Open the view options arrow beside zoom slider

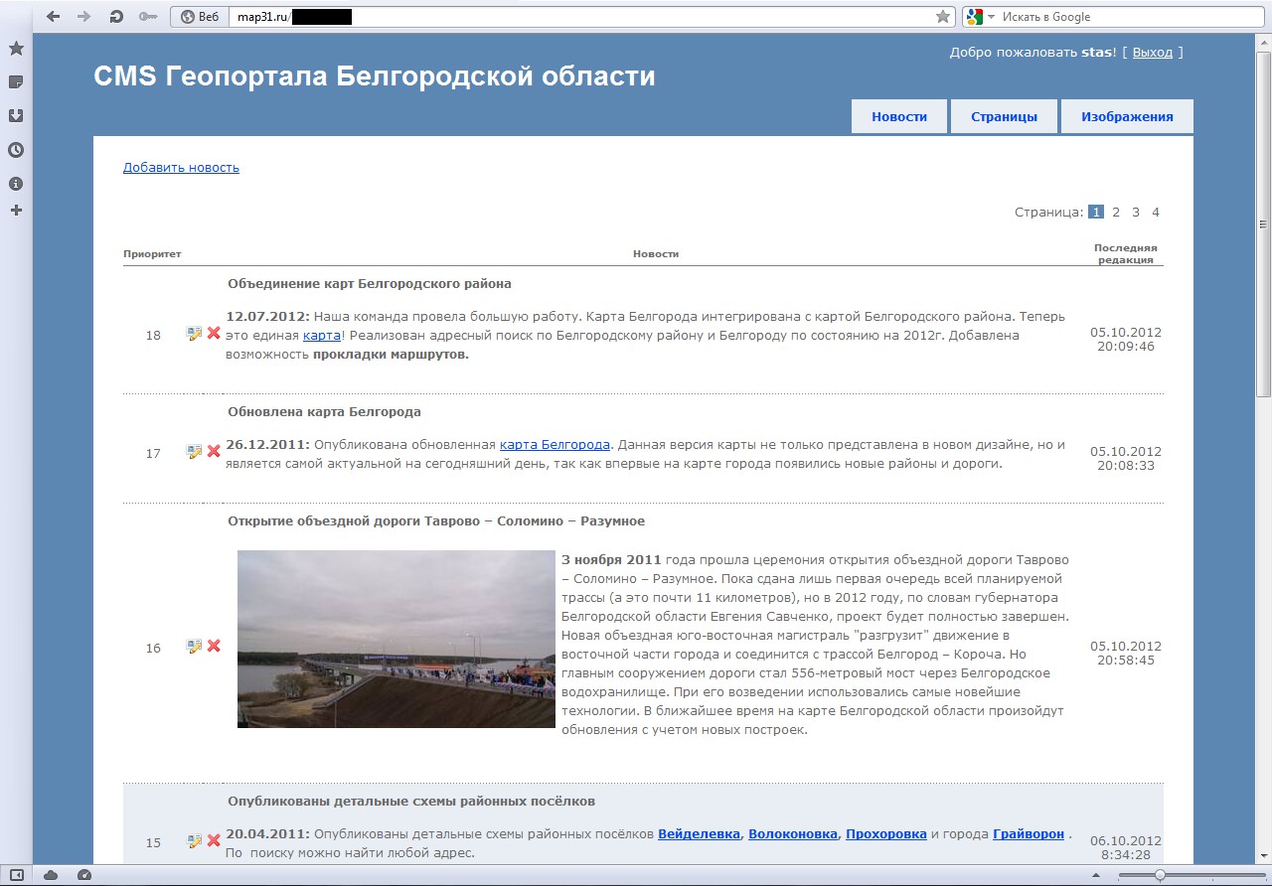[x=1096, y=875]
